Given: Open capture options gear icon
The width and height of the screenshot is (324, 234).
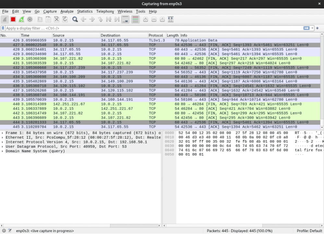Looking at the screenshot, I should click(x=30, y=19).
